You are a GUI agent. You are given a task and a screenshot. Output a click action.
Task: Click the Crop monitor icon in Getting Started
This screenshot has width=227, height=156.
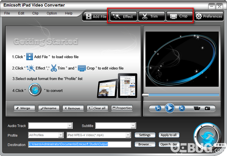[x=82, y=68]
